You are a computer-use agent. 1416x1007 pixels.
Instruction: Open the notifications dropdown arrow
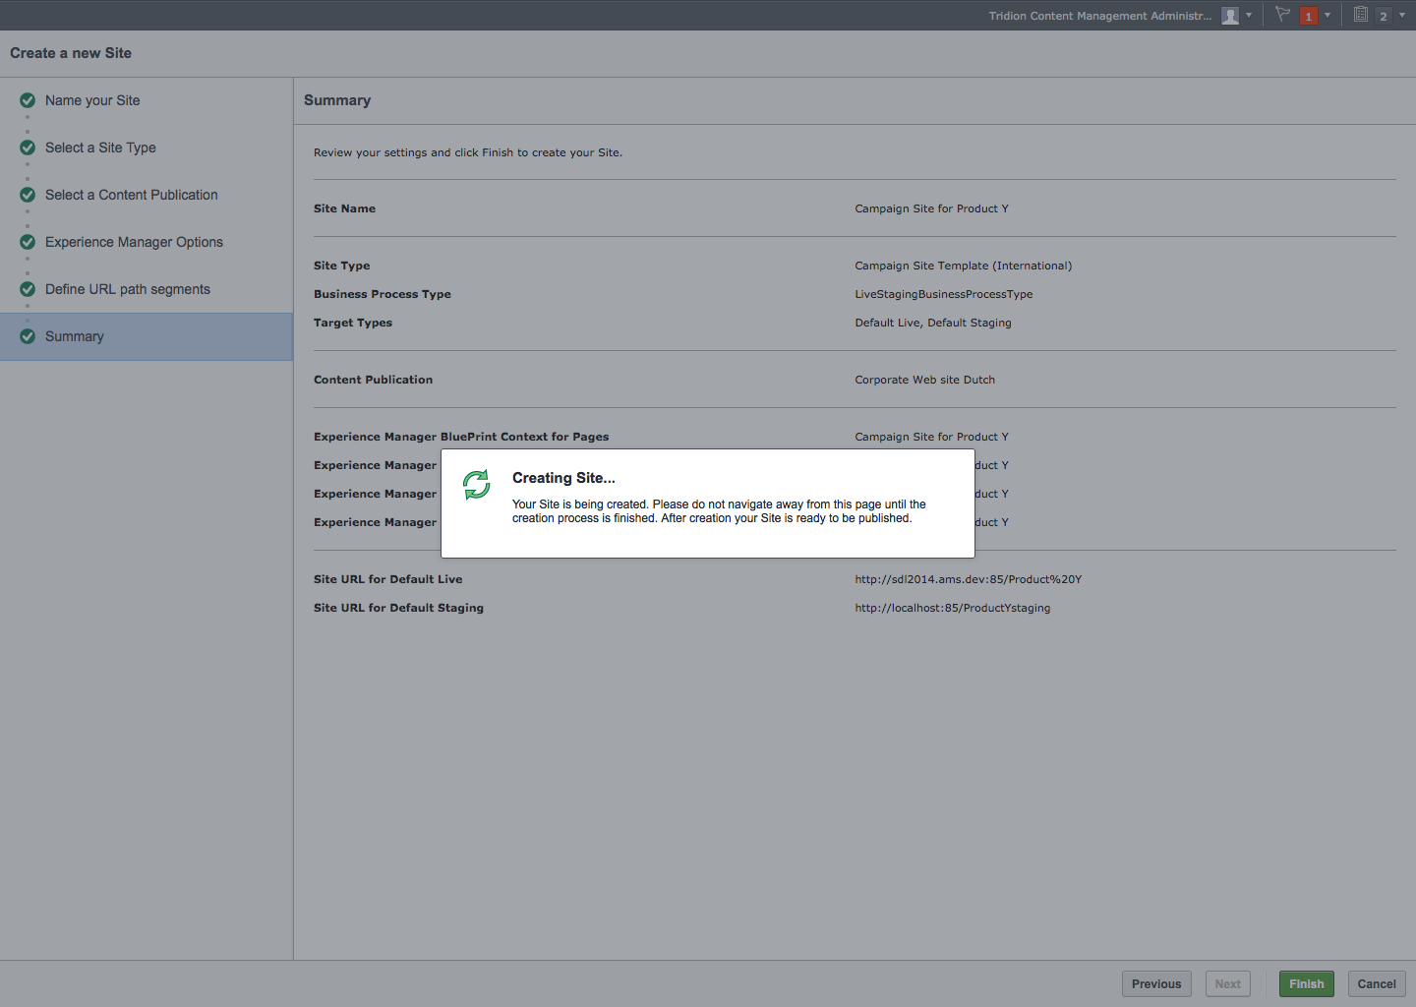pos(1327,16)
